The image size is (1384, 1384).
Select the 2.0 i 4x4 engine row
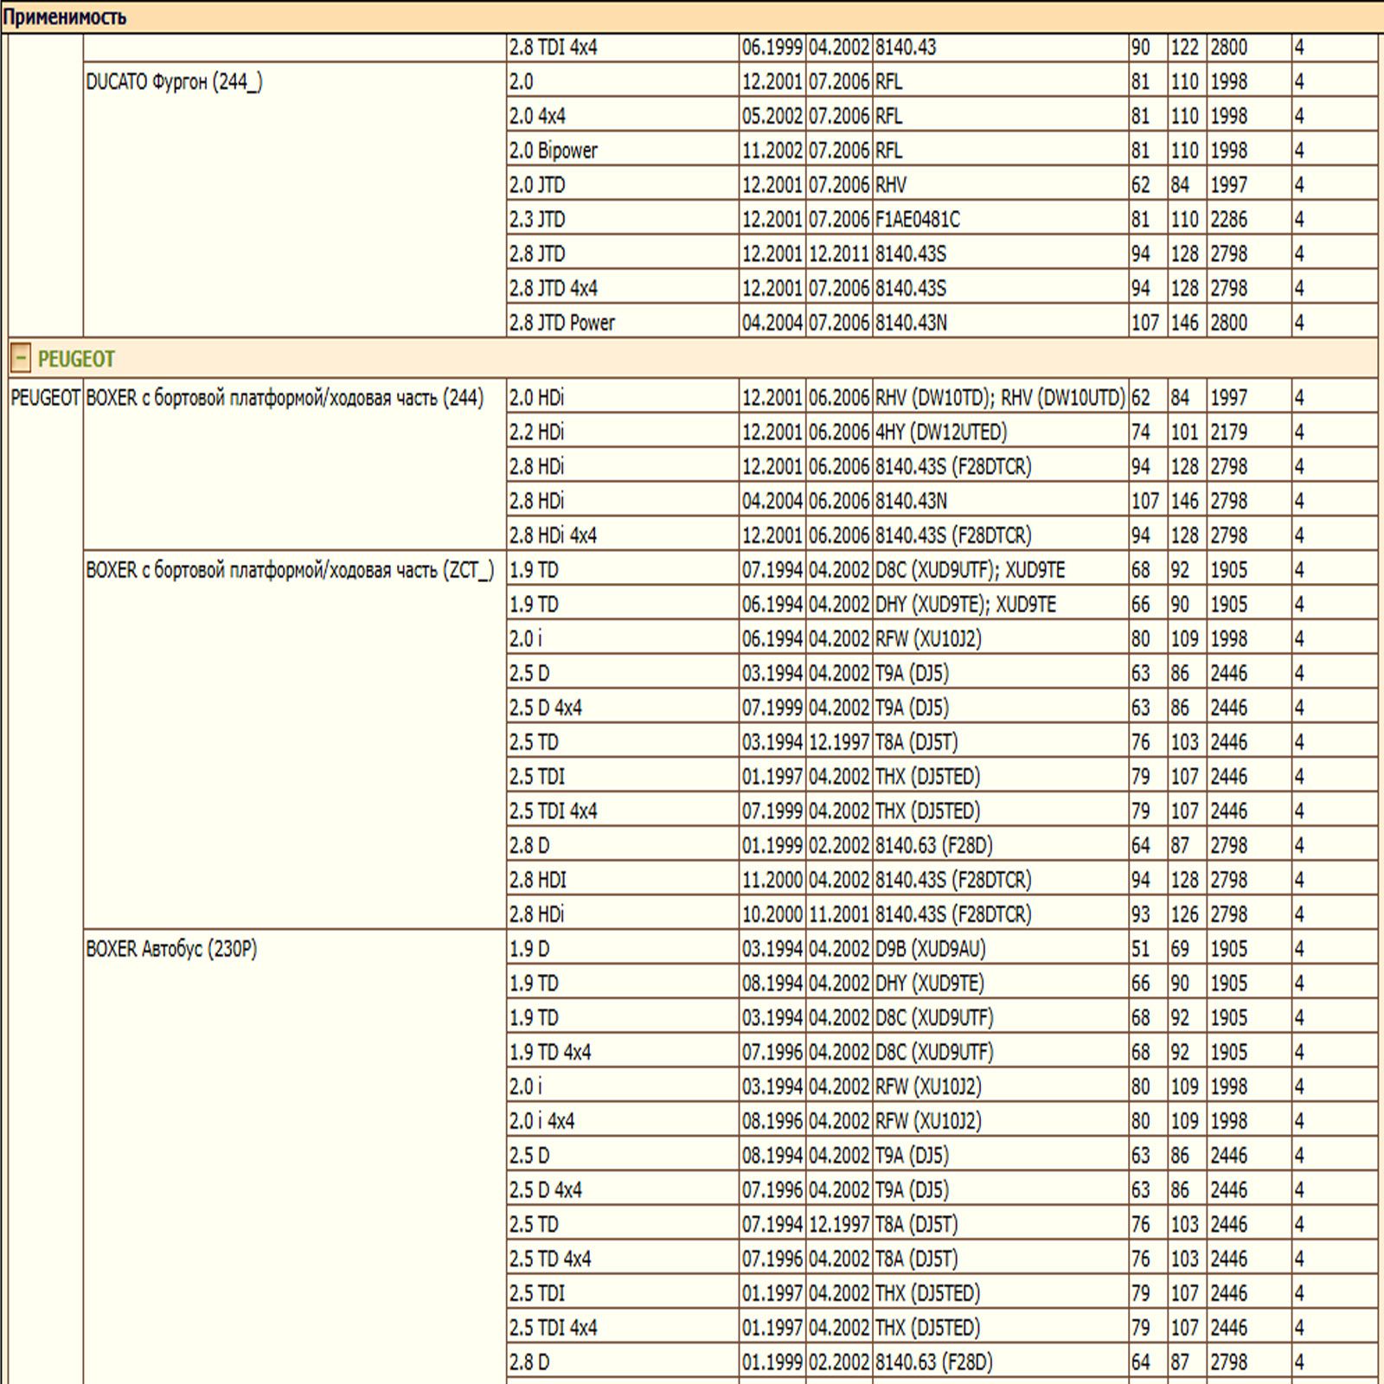coord(942,1121)
